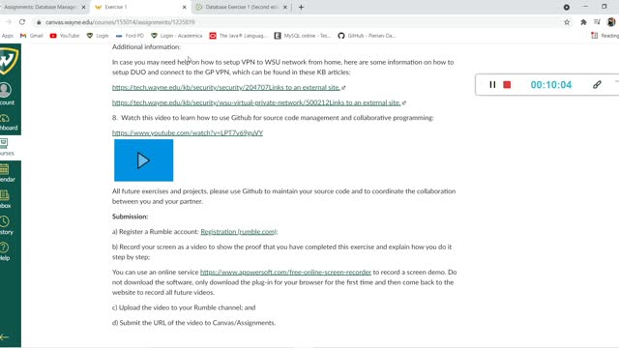This screenshot has height=348, width=619.
Task: Open History in Canvas sidebar
Action: [7, 225]
